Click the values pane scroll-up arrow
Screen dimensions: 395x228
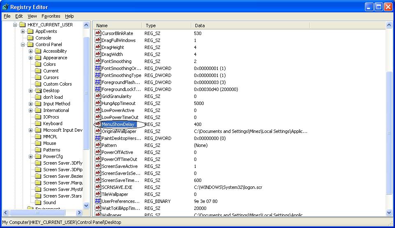389,25
